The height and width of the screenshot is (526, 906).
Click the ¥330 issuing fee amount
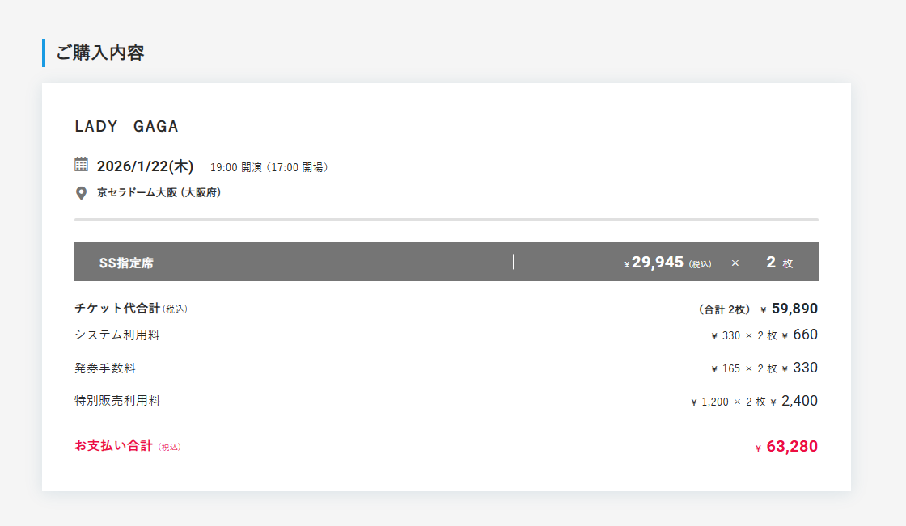[x=800, y=368]
